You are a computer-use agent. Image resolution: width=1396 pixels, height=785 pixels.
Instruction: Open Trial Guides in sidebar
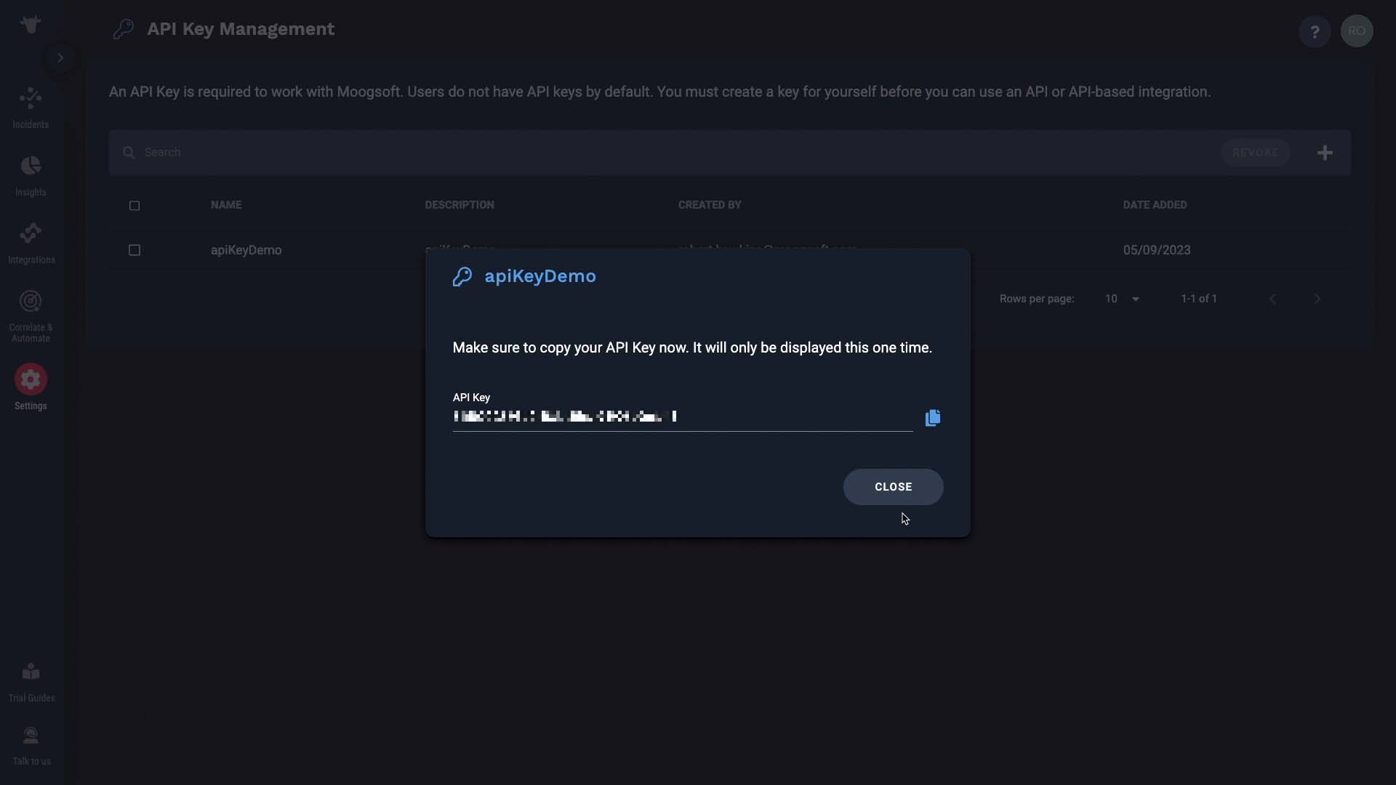pyautogui.click(x=31, y=682)
